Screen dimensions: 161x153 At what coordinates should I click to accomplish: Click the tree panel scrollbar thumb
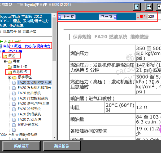(54, 39)
